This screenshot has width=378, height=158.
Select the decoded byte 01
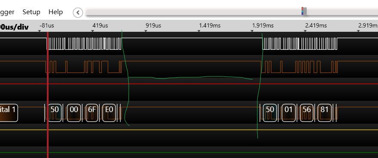pyautogui.click(x=289, y=113)
